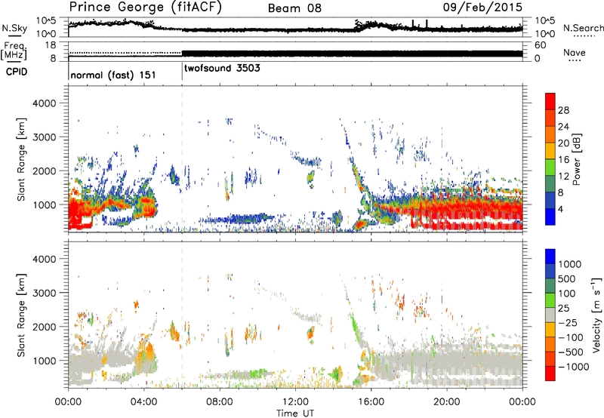Click the 'CPID' label
Screen dimensions: 604x418
17,72
